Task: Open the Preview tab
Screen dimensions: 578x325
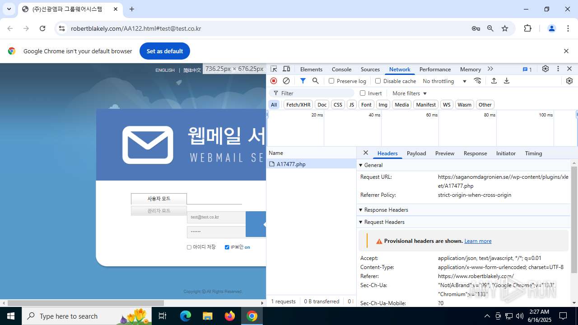Action: pyautogui.click(x=445, y=153)
